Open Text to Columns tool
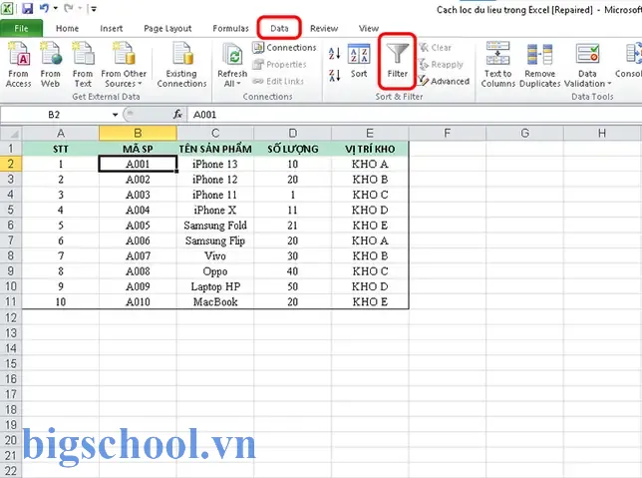 497,65
